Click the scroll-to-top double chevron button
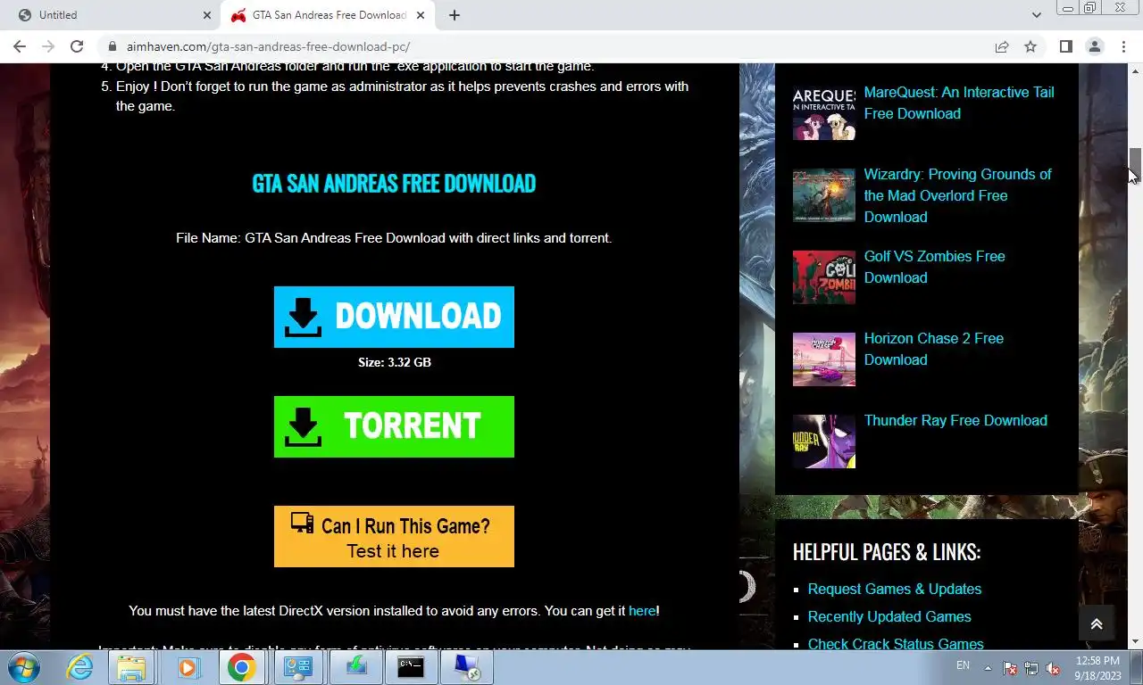1143x685 pixels. 1097,624
